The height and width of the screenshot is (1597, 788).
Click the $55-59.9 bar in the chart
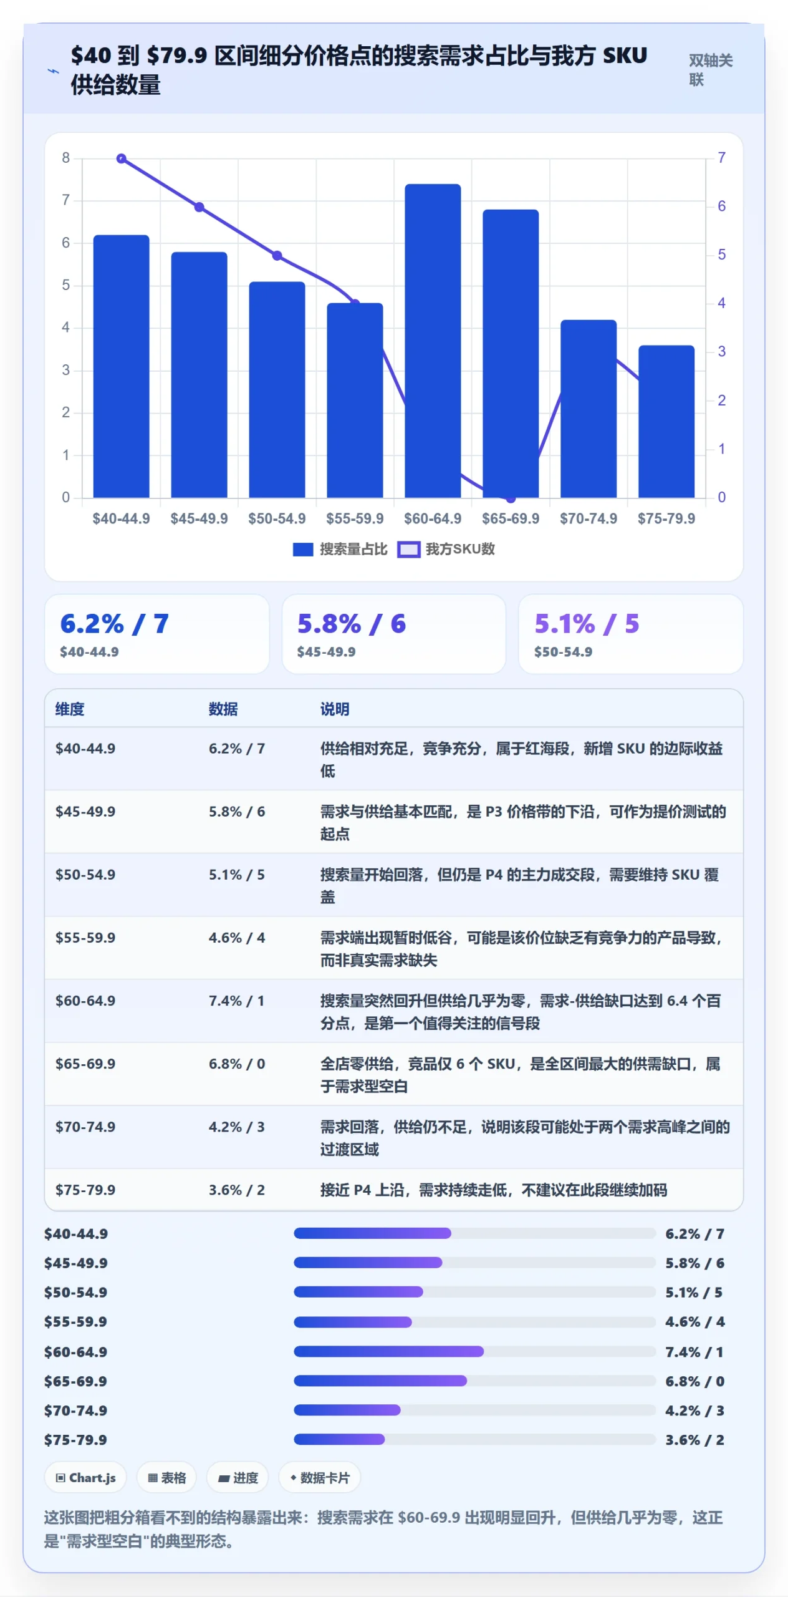(355, 400)
